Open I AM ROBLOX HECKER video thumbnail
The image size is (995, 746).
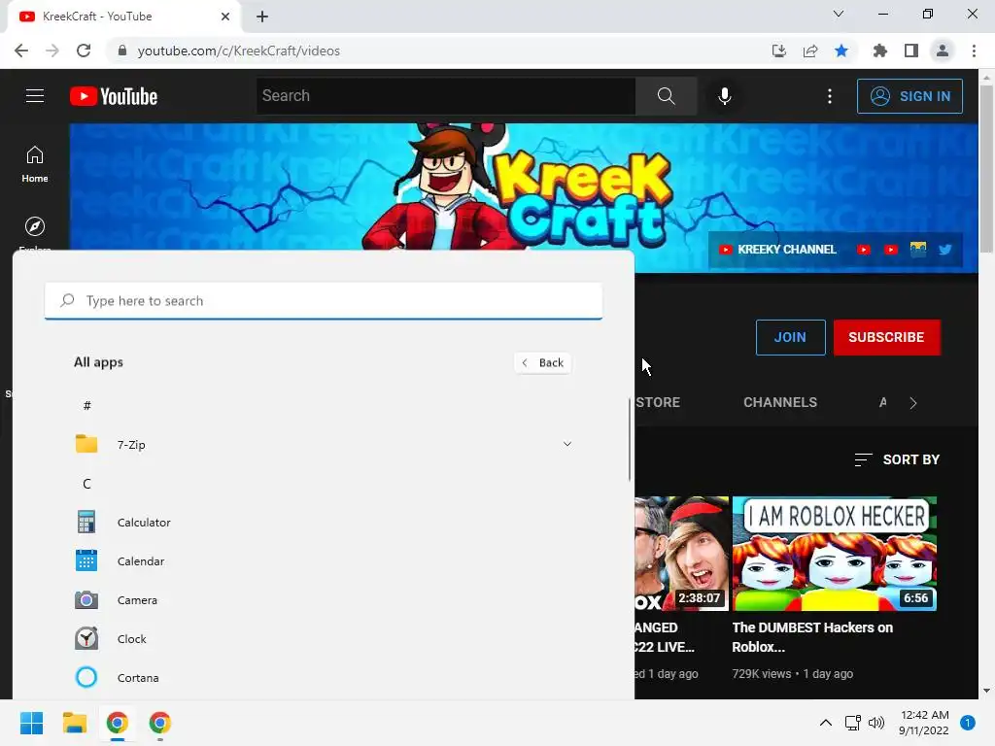tap(835, 553)
